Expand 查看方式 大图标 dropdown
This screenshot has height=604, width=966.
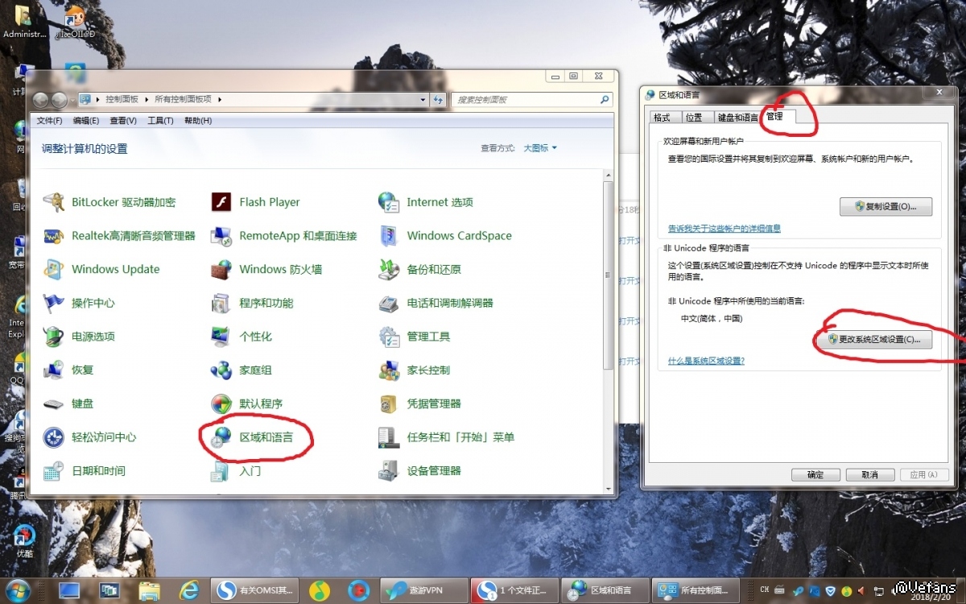click(540, 148)
